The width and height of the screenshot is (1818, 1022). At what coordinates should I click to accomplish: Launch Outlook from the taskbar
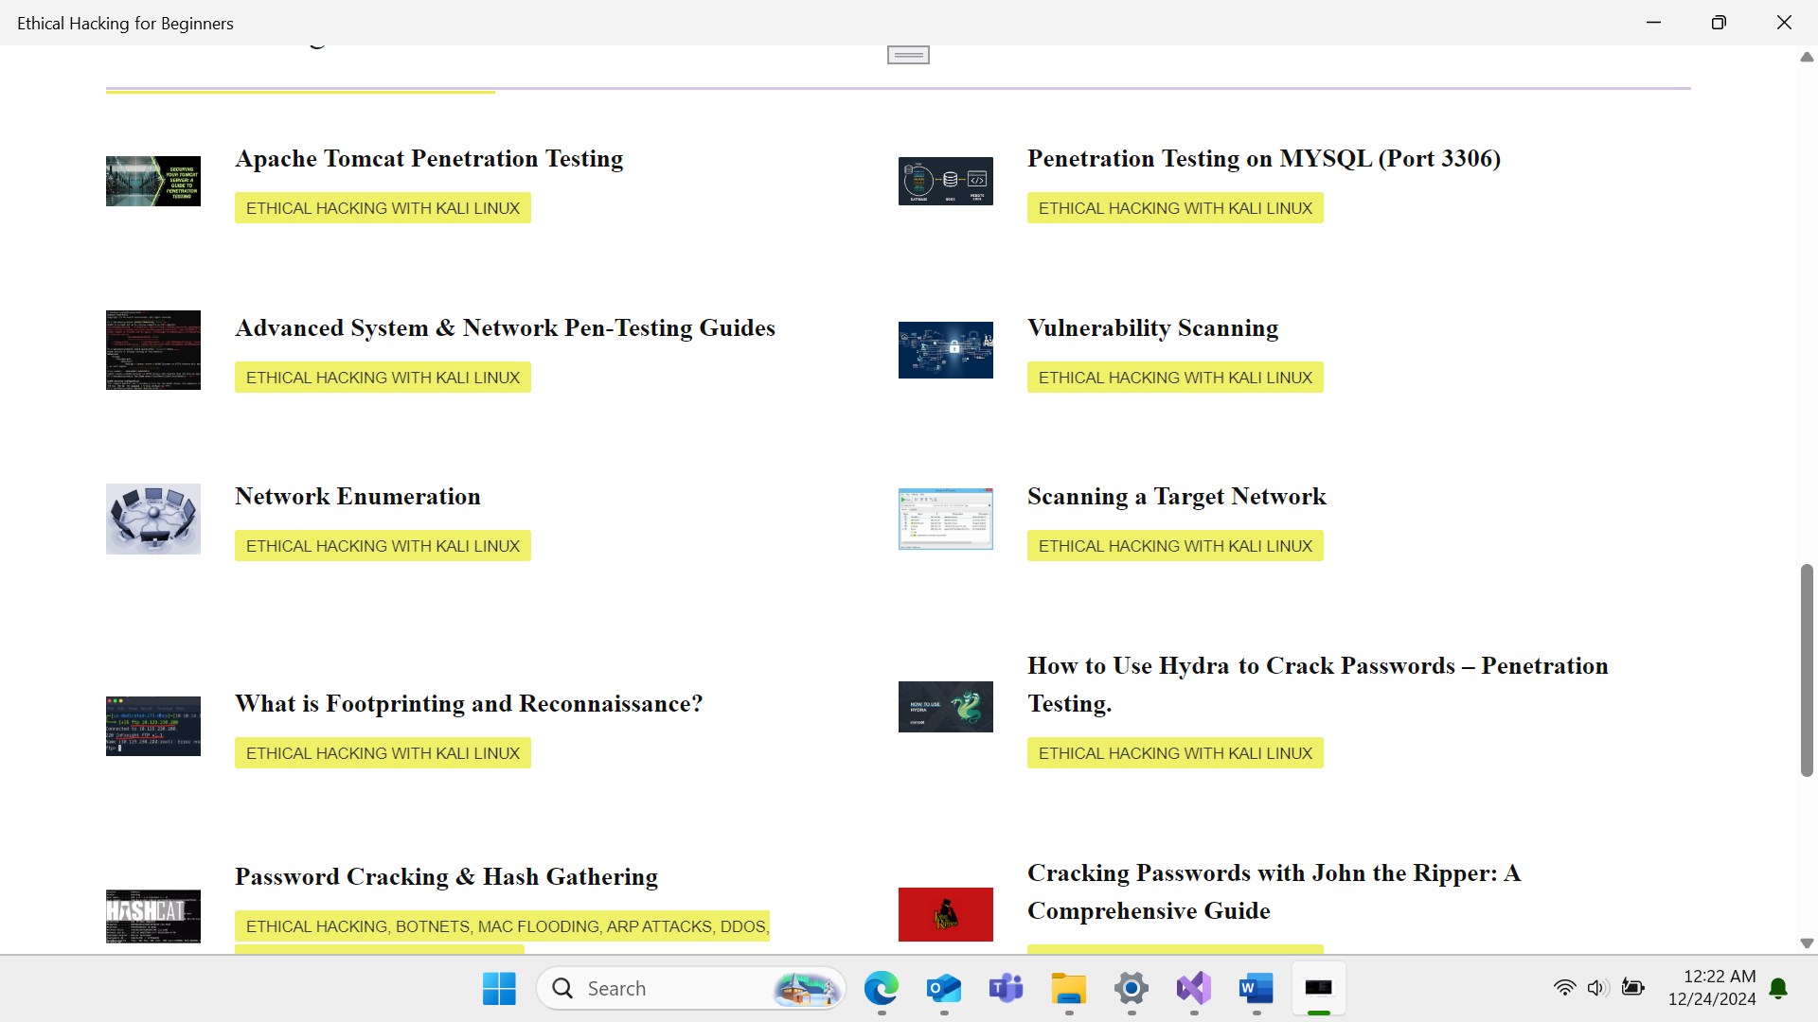[943, 989]
